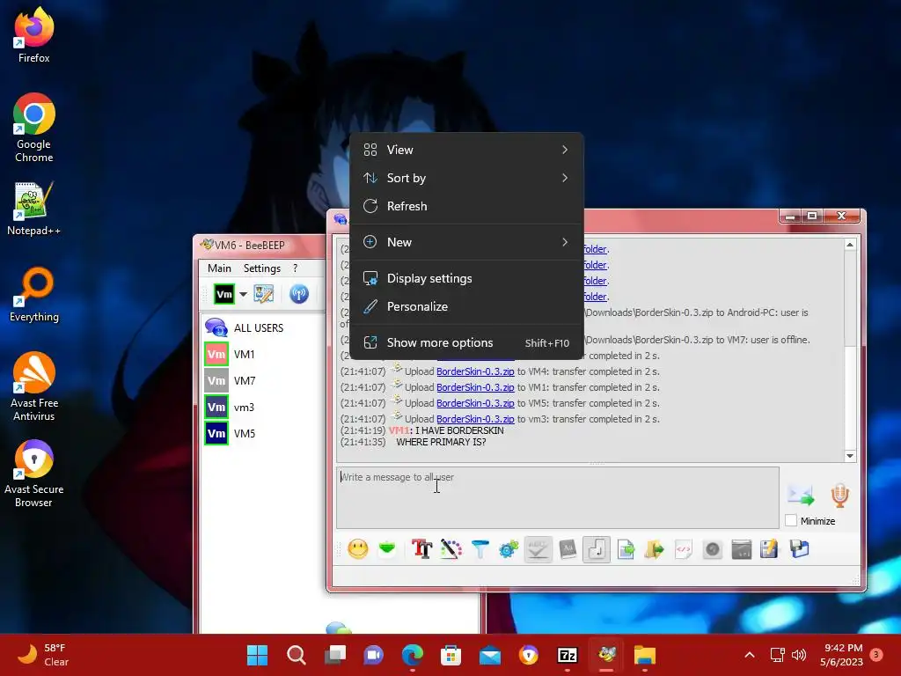Open Avast Free Antivirus desktop shortcut
901x676 pixels.
pos(34,386)
